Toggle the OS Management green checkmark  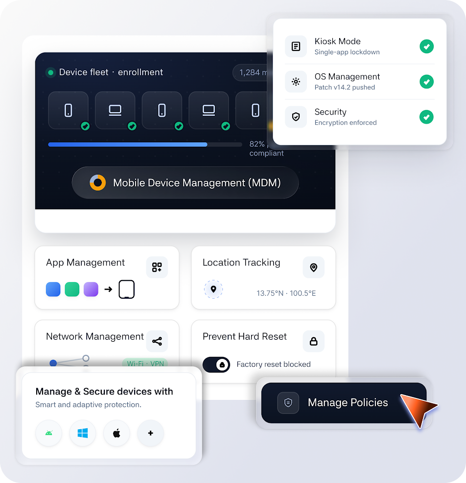coord(426,82)
